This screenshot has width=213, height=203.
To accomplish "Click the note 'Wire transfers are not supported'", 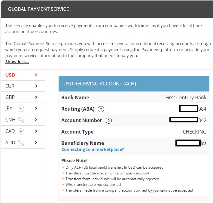I will [x=93, y=185].
